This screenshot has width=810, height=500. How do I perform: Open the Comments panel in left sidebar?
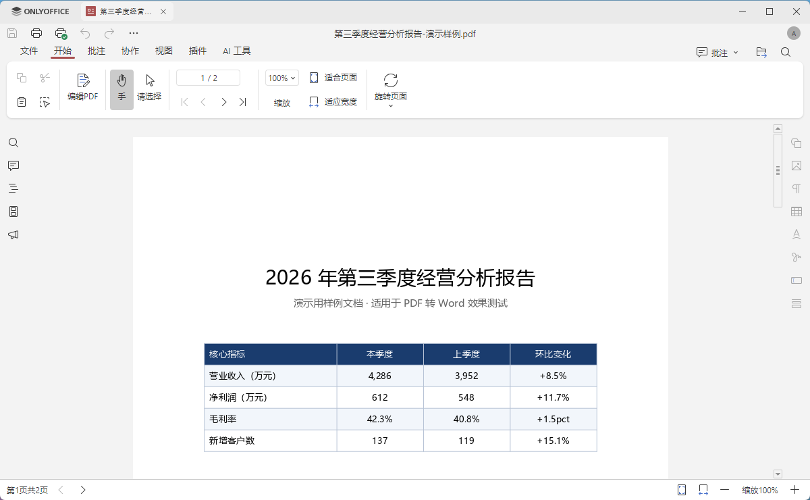pyautogui.click(x=13, y=166)
